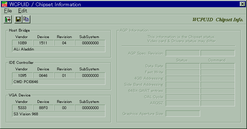
Task: Select VGA Device vendor value 5333
Action: 22,108
